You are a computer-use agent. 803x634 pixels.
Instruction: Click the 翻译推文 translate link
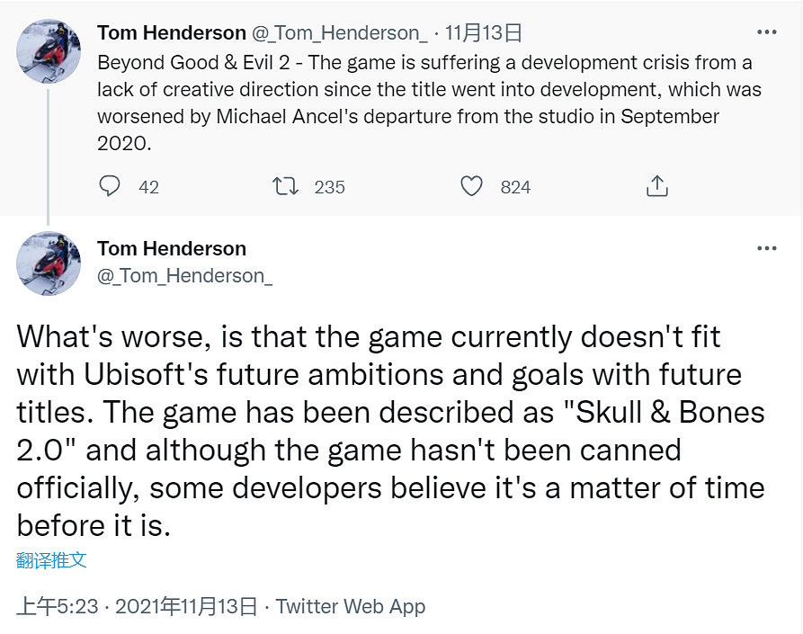coord(51,560)
